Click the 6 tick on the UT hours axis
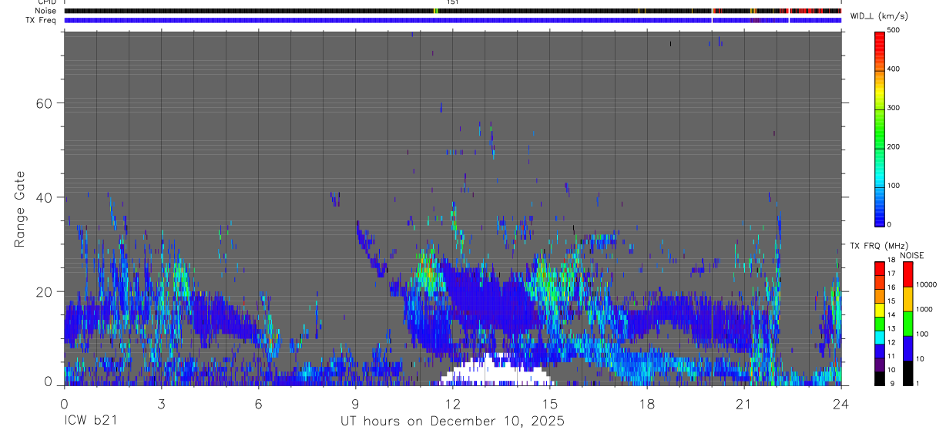Viewport: 946px width, 437px height. [x=258, y=404]
